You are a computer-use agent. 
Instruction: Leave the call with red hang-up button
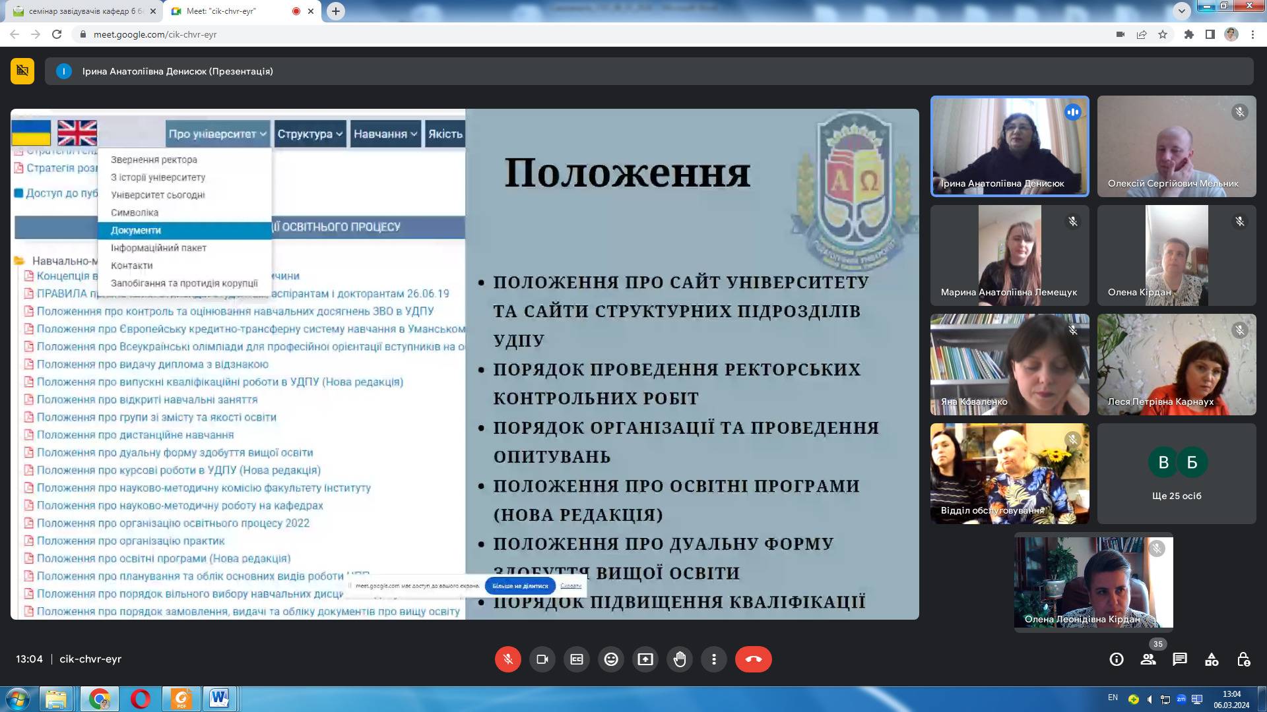tap(754, 659)
